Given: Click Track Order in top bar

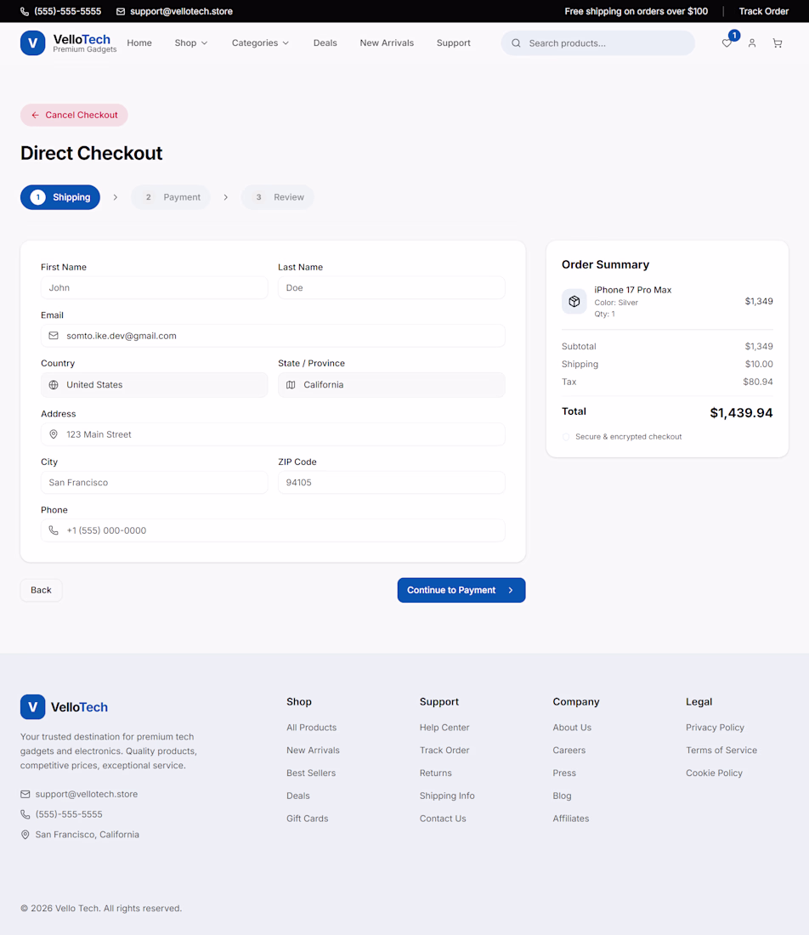Looking at the screenshot, I should tap(763, 11).
